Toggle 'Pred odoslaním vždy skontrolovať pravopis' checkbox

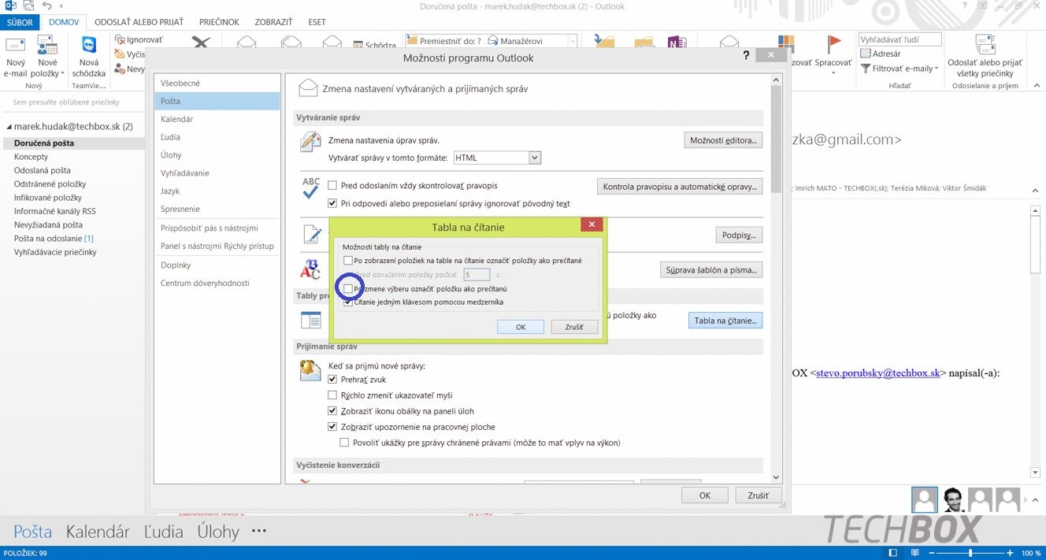(332, 186)
